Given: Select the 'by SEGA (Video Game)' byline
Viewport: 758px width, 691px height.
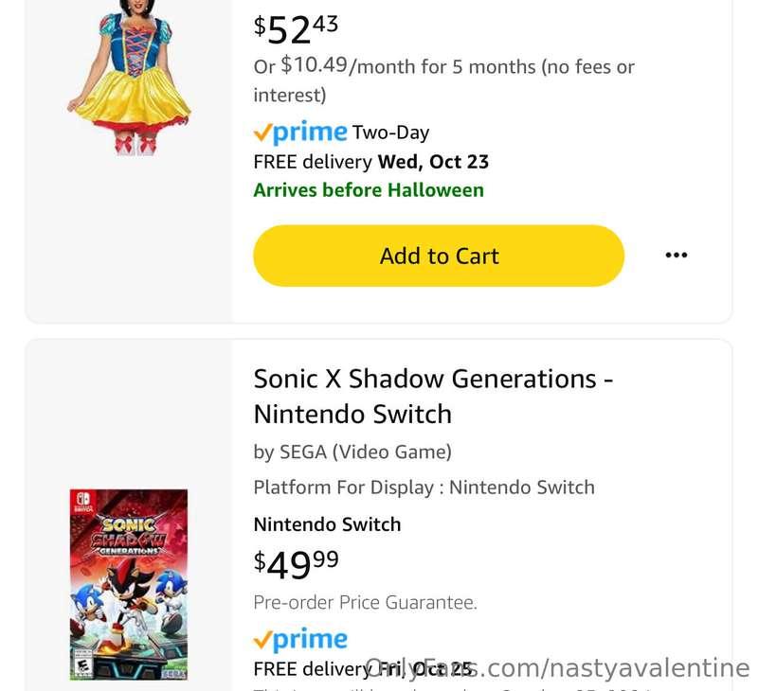Looking at the screenshot, I should point(352,452).
